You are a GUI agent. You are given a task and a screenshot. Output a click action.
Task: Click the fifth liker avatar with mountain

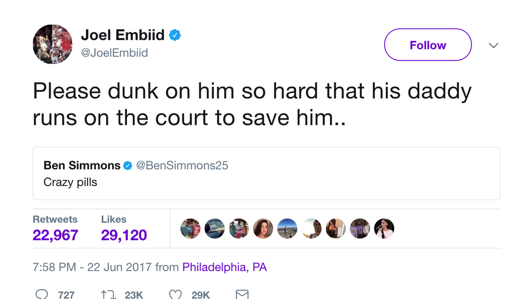coord(287,229)
